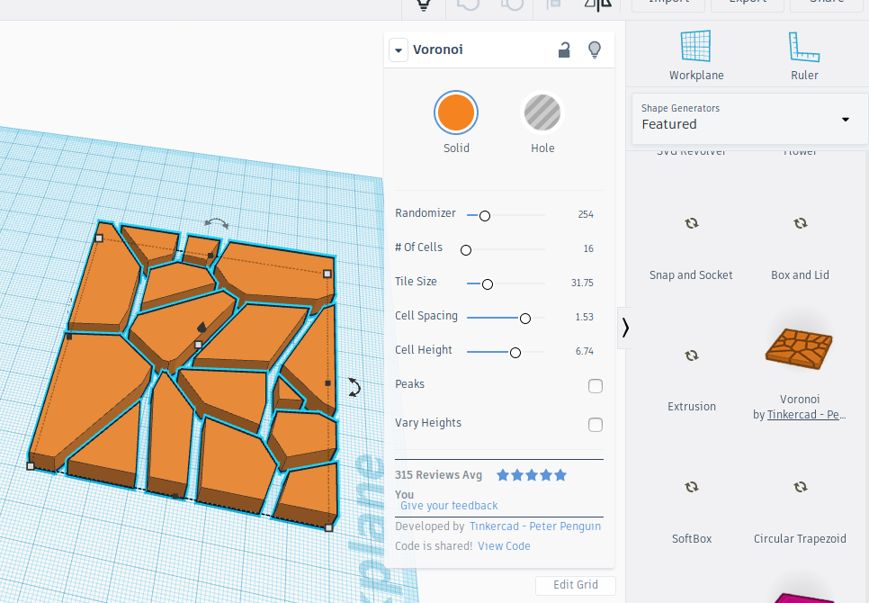Viewport: 869px width, 603px height.
Task: Click the # Of Cells slider handle
Action: click(x=466, y=250)
